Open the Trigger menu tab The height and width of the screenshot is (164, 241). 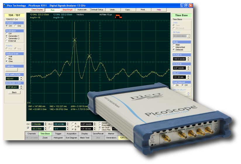(58, 133)
